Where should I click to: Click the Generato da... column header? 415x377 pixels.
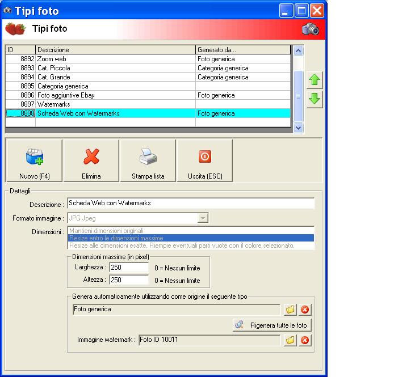[243, 50]
